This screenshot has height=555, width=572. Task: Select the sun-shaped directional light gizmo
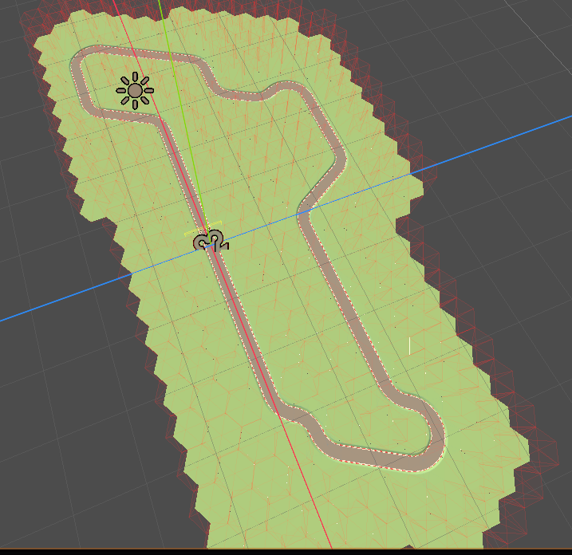coord(135,90)
